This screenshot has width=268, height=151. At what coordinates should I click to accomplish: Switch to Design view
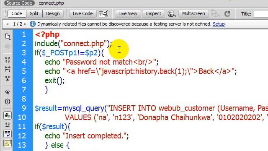(x=53, y=13)
